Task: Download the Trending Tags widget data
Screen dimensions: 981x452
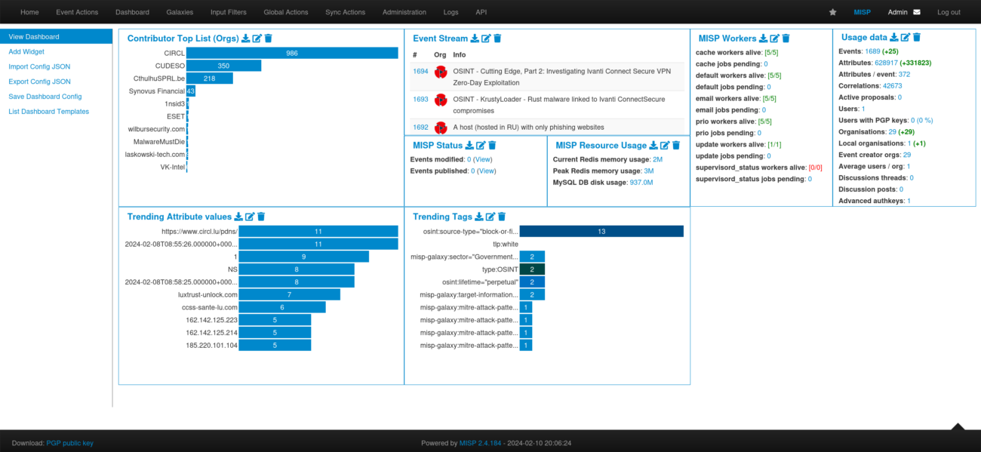Action: tap(478, 217)
